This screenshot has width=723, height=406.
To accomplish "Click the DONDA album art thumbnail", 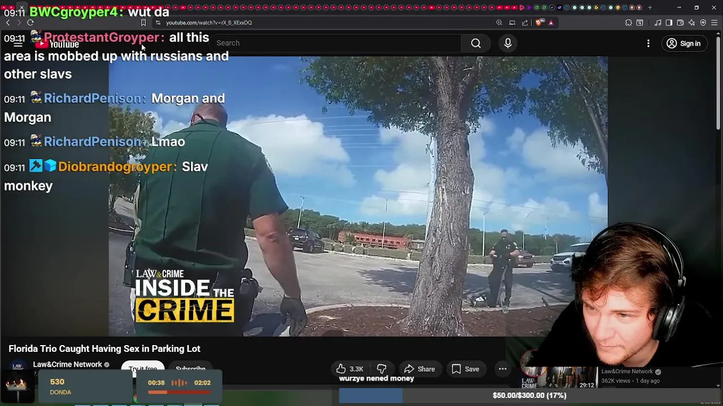I will coord(16,386).
